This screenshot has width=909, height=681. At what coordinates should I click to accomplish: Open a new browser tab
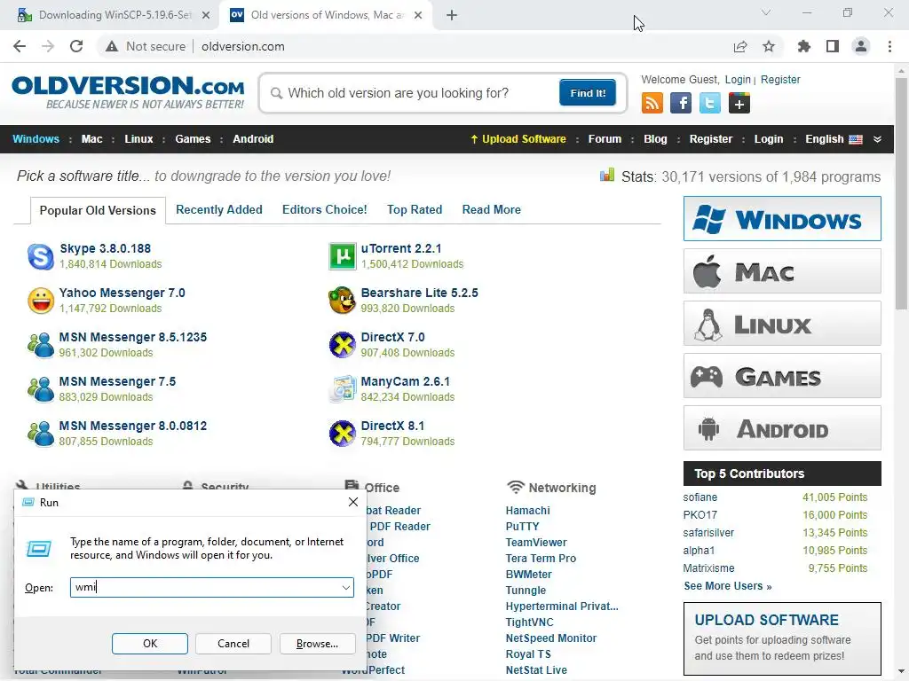click(x=452, y=15)
